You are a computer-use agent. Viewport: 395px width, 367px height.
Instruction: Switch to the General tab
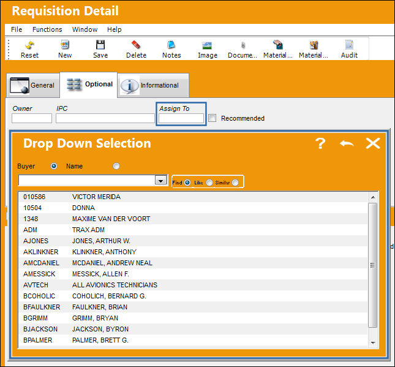pyautogui.click(x=33, y=85)
